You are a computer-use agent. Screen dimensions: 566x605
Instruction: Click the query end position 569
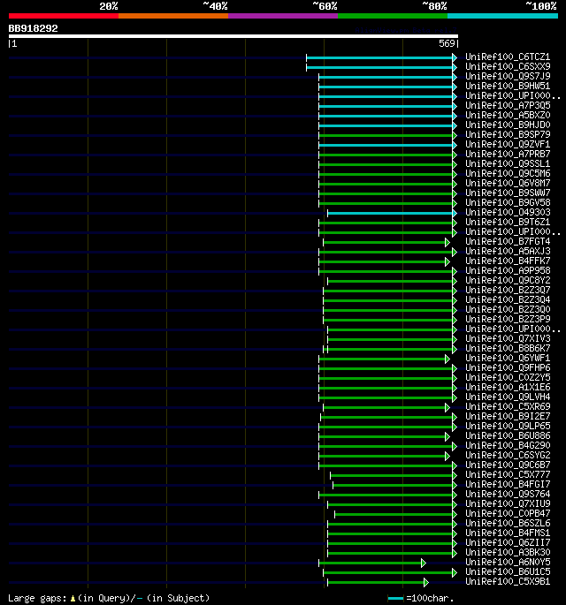tap(447, 43)
